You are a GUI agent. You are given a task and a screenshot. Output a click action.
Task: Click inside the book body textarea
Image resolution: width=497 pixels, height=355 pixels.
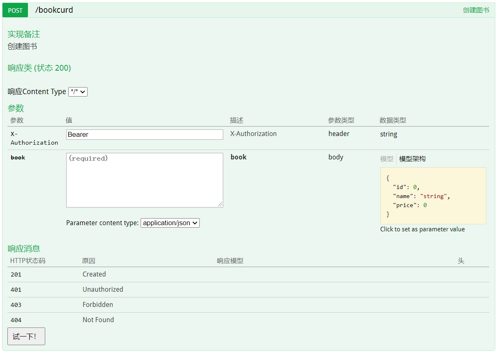coord(145,180)
